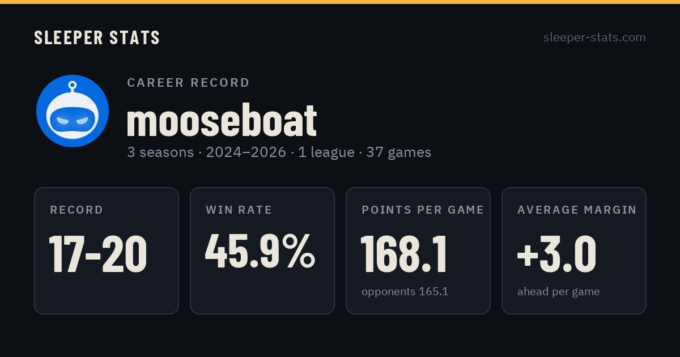Open the sleeper-stats.com link
The width and height of the screenshot is (680, 357).
pyautogui.click(x=594, y=37)
